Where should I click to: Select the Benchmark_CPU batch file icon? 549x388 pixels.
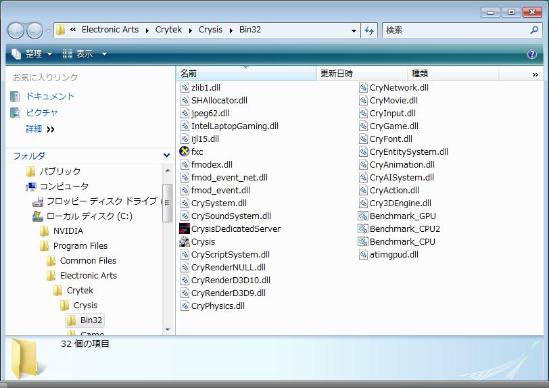point(363,241)
